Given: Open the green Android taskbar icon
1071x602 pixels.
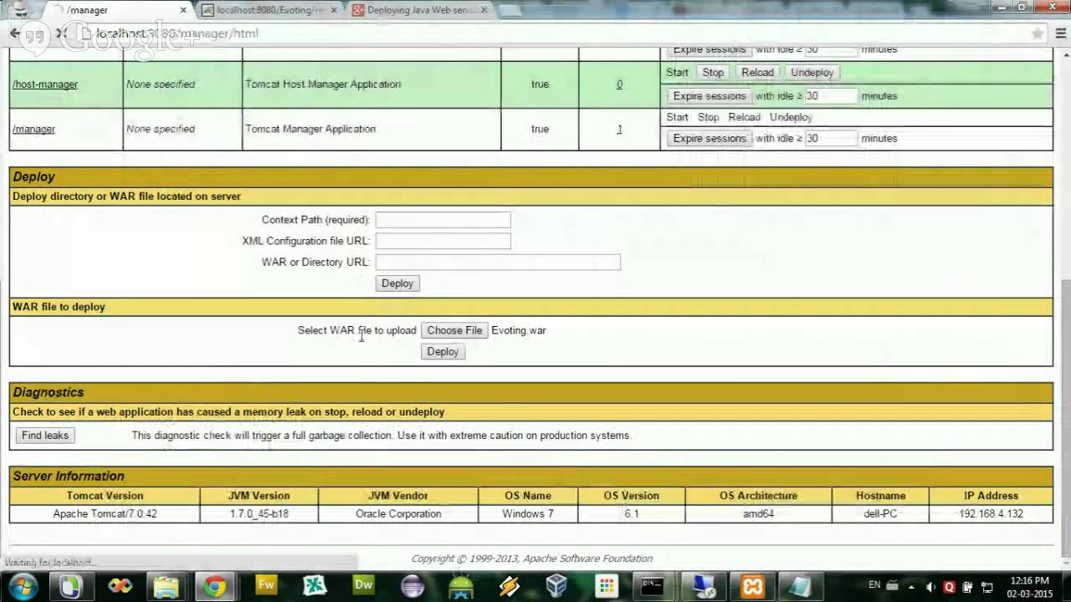Looking at the screenshot, I should point(460,586).
